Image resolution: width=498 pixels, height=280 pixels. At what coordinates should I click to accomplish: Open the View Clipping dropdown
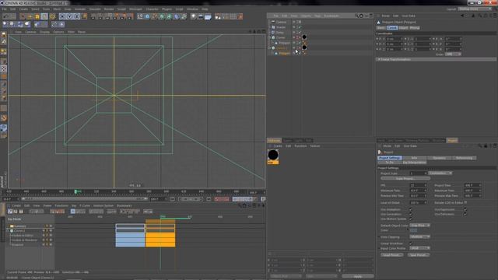click(x=419, y=236)
